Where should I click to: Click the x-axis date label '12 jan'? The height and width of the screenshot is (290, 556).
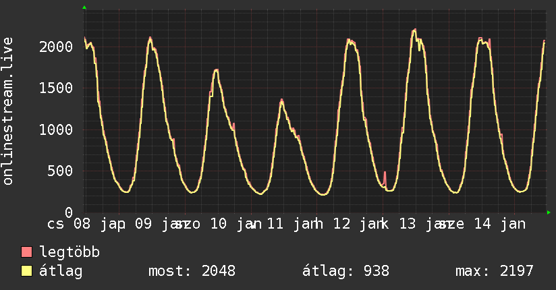[x=360, y=224]
